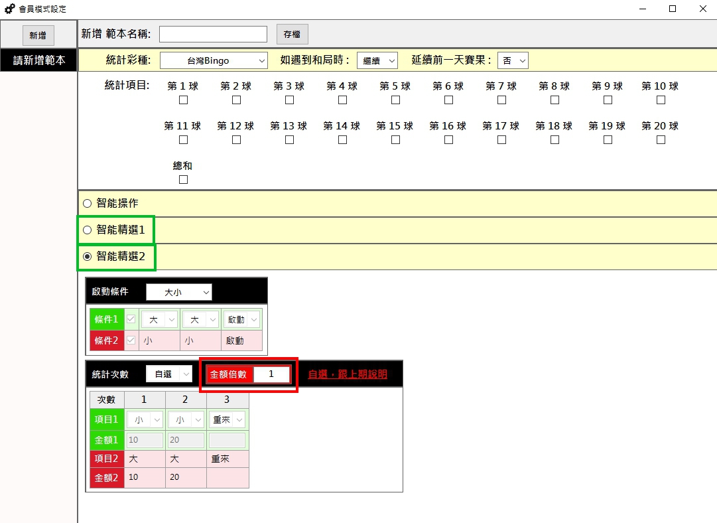Select 請新增範本 item in sidebar

pos(39,60)
